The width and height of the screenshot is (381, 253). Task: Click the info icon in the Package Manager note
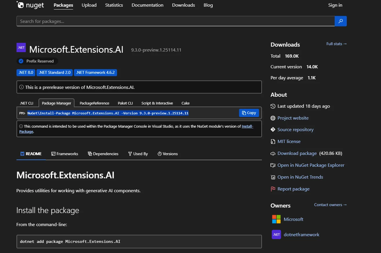click(21, 126)
